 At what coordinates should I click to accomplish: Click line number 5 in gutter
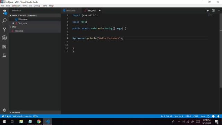(x=67, y=28)
